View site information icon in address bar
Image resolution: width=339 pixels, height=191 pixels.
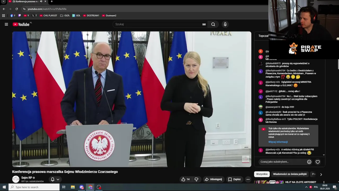[x=24, y=9]
